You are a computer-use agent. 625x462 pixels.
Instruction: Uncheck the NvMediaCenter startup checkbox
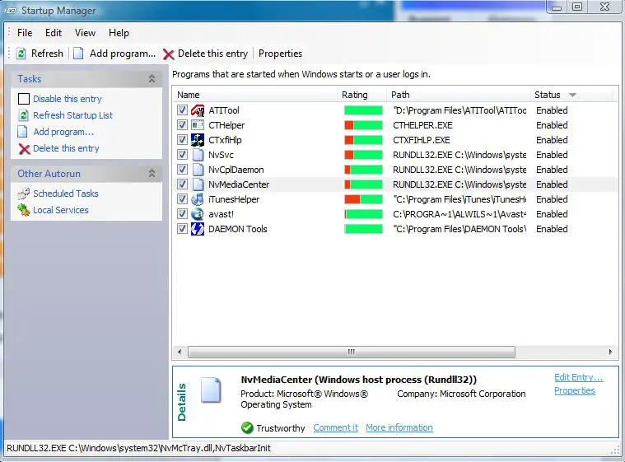(x=182, y=184)
